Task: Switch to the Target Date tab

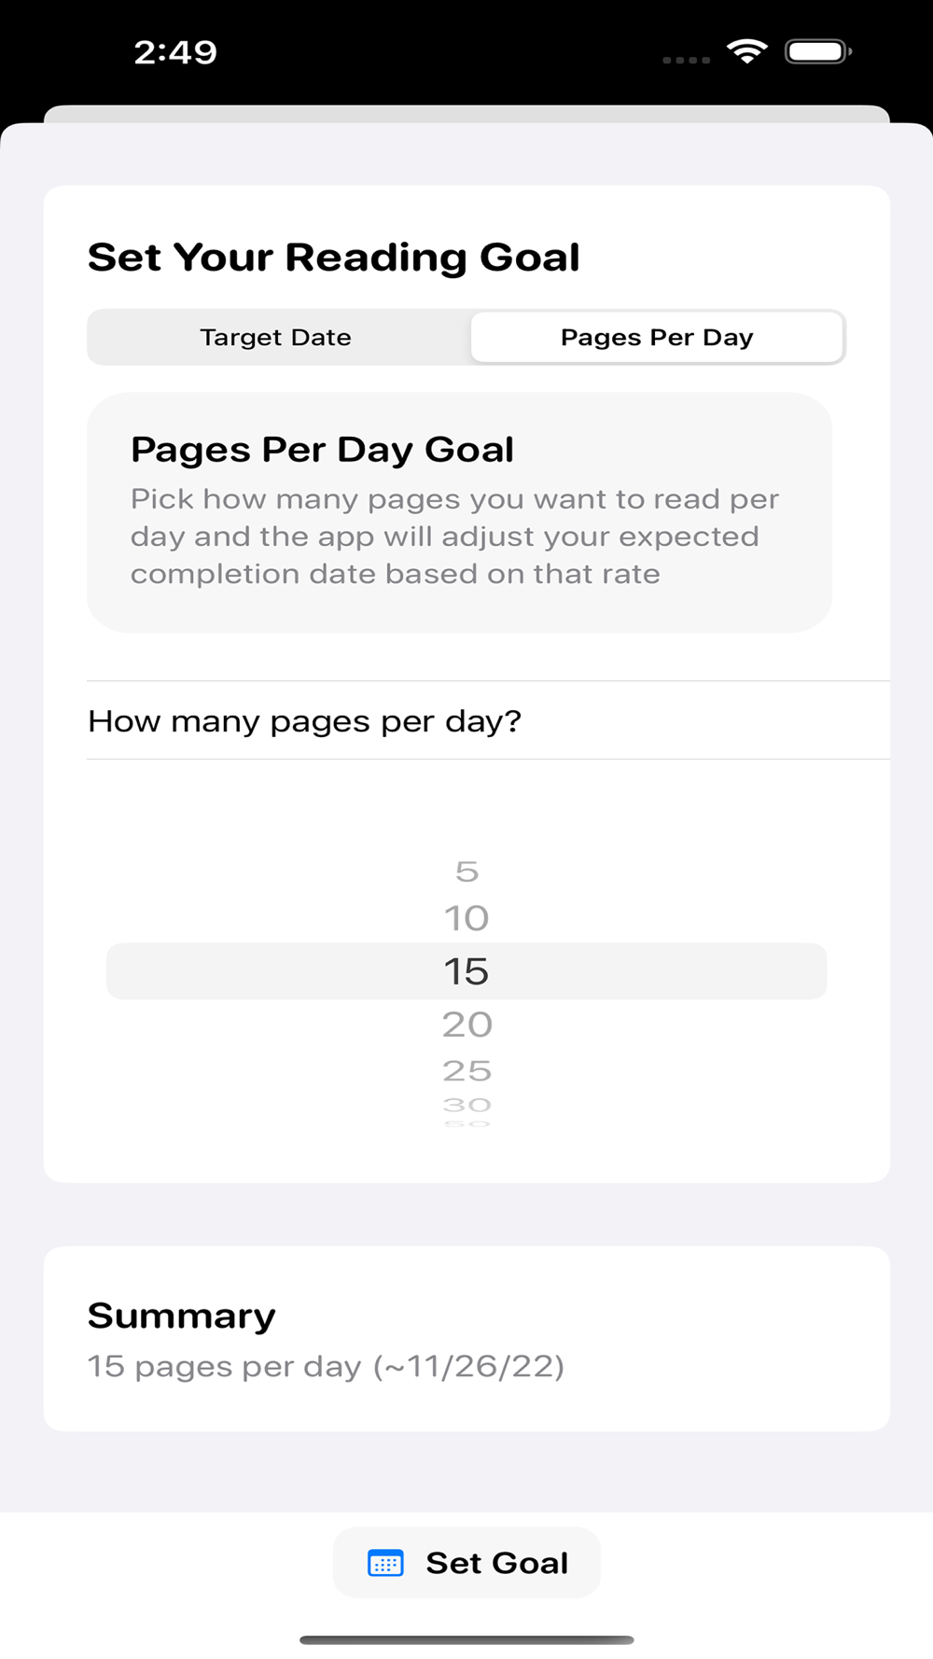Action: click(276, 337)
